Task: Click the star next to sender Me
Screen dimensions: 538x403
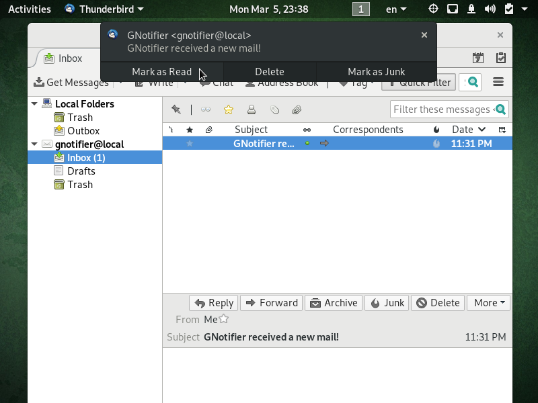Action: 224,318
